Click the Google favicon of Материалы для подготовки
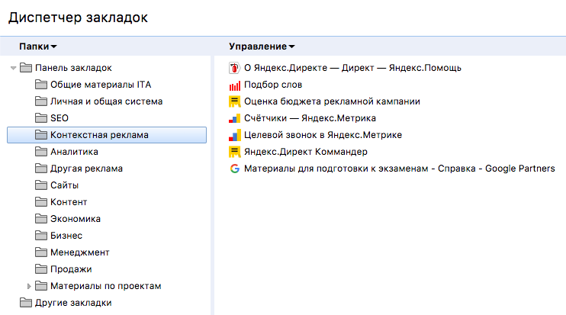Image resolution: width=566 pixels, height=315 pixels. tap(235, 169)
